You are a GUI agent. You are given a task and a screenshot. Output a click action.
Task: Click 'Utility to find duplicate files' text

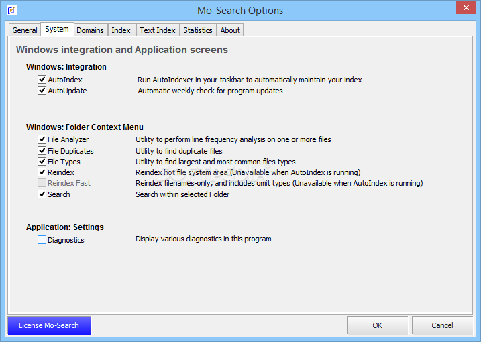pyautogui.click(x=179, y=151)
